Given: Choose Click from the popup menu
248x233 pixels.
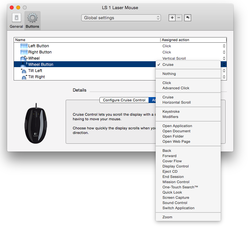Looking at the screenshot, I should (188, 83).
